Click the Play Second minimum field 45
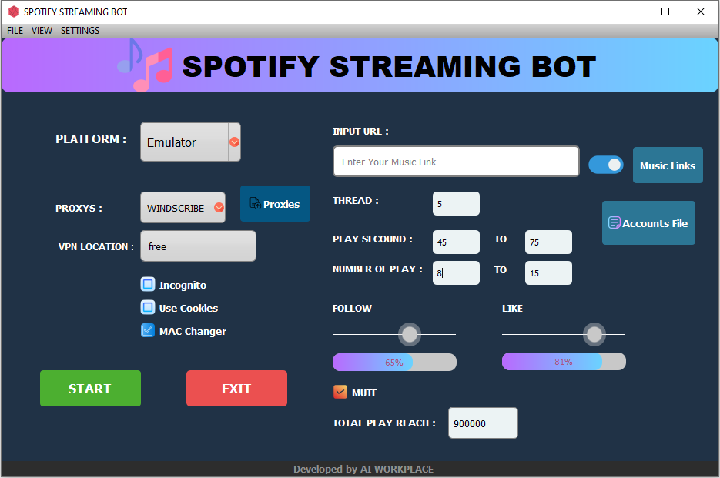Viewport: 720px width, 478px height. click(456, 242)
